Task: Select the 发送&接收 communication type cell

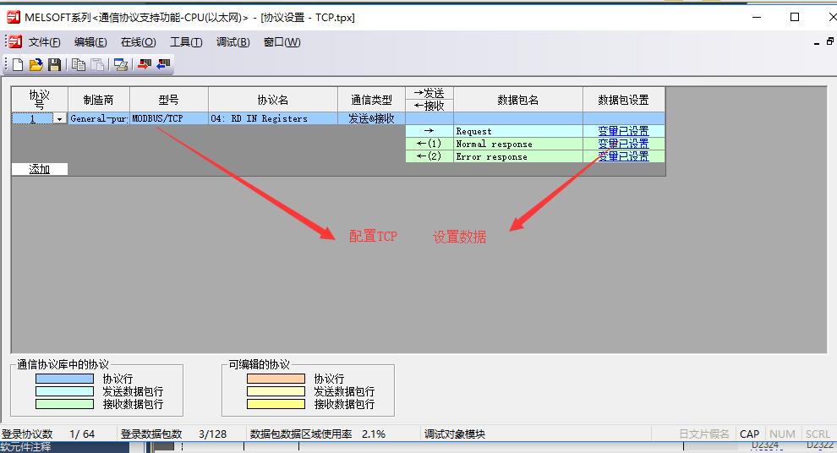Action: (x=371, y=118)
